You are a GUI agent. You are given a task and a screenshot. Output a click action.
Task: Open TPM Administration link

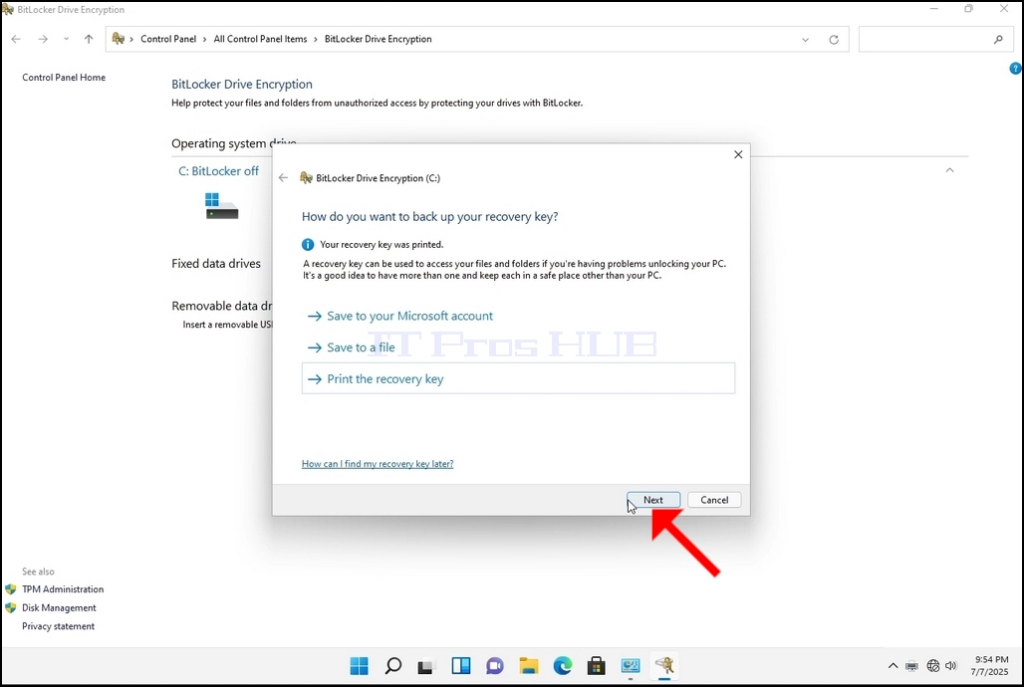[63, 589]
